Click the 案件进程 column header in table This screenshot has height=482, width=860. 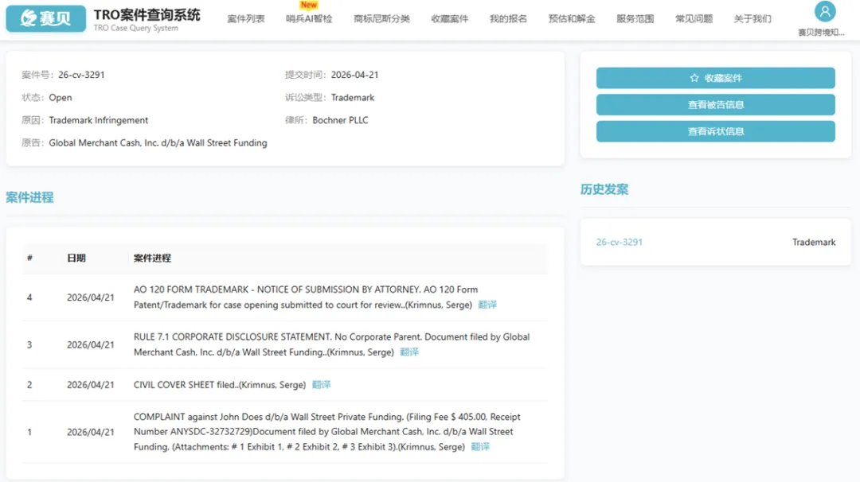(x=152, y=258)
